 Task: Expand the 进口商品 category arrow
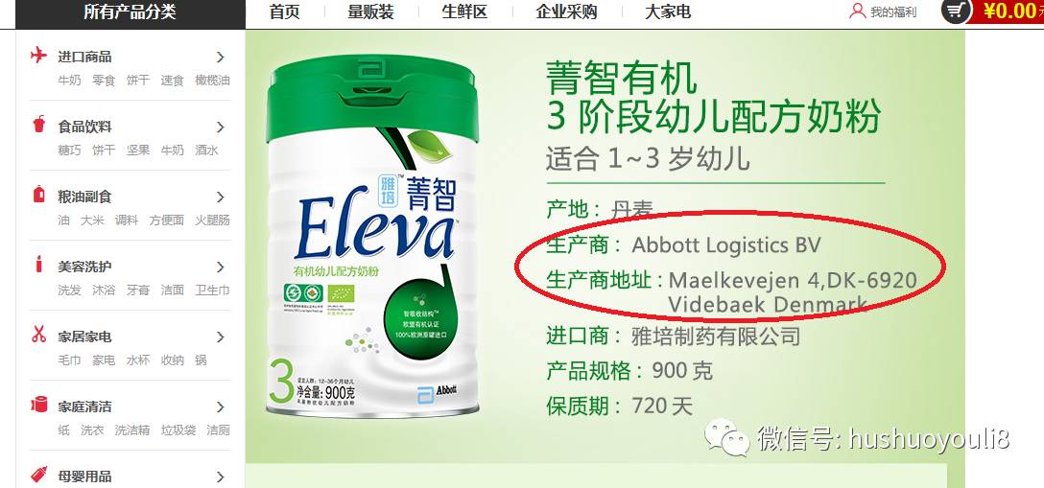point(221,58)
